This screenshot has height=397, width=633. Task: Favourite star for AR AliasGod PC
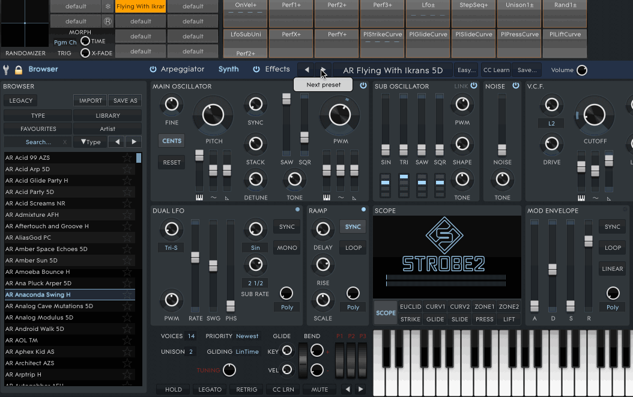coord(127,237)
